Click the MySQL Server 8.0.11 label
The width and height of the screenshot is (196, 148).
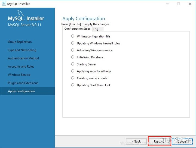tap(24, 25)
